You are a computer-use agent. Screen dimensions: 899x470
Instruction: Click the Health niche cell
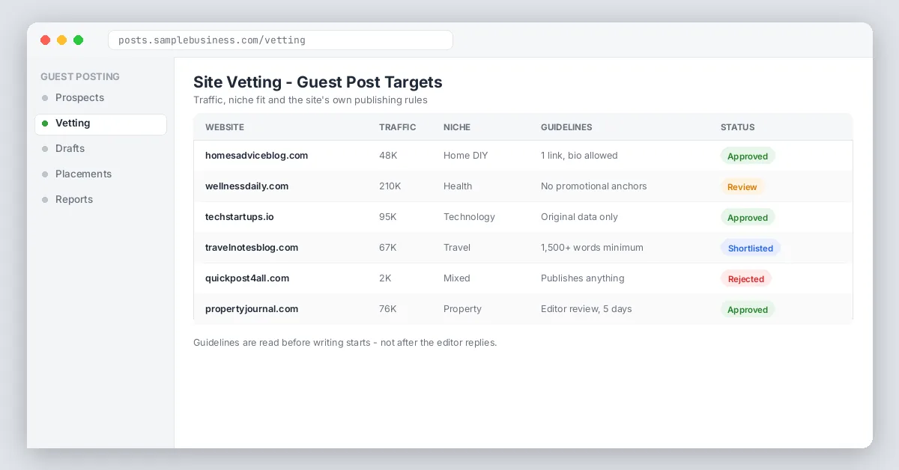coord(458,186)
